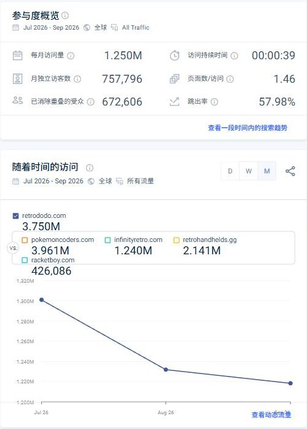Click info icon next to 随着时间的访问

coord(89,168)
